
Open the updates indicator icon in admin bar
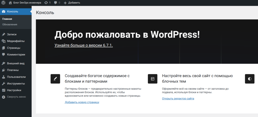[46, 3]
